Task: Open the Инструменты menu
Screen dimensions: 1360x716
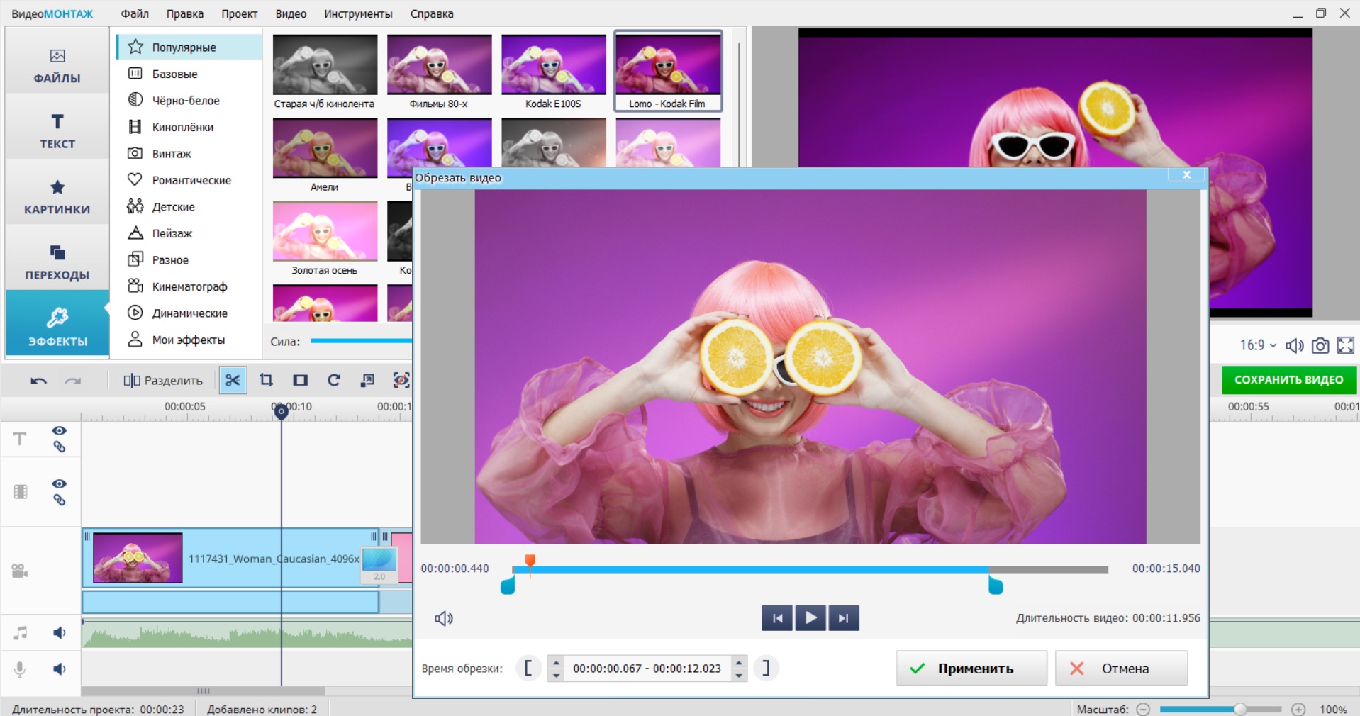Action: 358,13
